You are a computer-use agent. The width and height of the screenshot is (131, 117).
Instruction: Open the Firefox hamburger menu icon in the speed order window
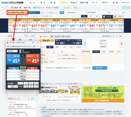coord(38,46)
